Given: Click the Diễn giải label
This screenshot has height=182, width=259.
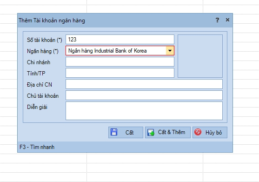Looking at the screenshot, I should click(37, 107).
